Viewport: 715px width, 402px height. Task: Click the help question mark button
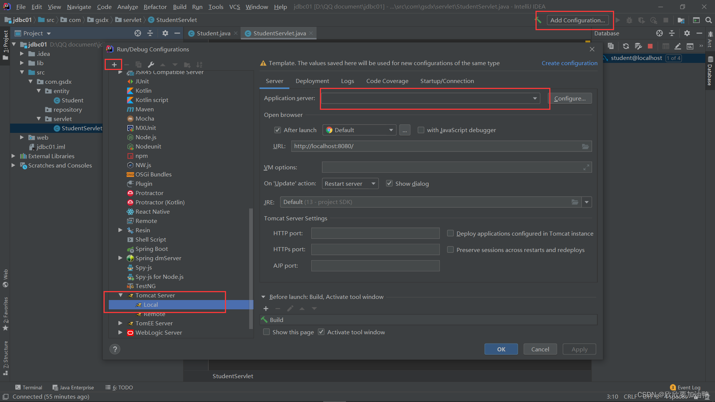click(115, 349)
